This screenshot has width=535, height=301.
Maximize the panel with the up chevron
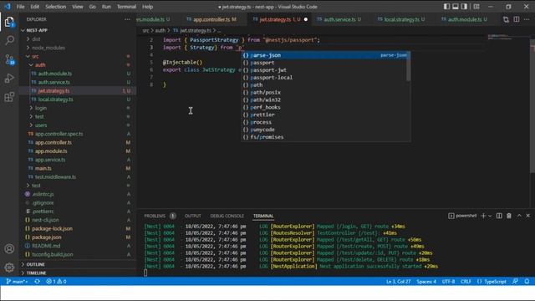click(x=519, y=216)
